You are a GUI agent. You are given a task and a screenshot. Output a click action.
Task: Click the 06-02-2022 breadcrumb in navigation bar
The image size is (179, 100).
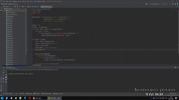[x=4, y=4]
